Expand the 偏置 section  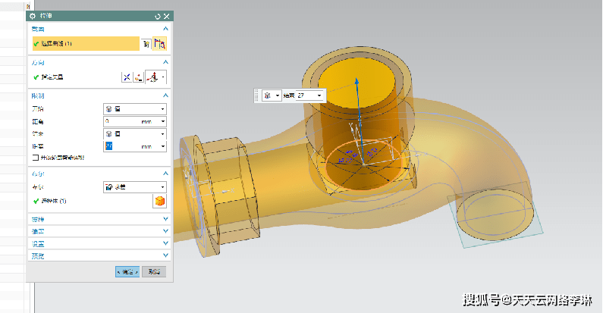[100, 232]
